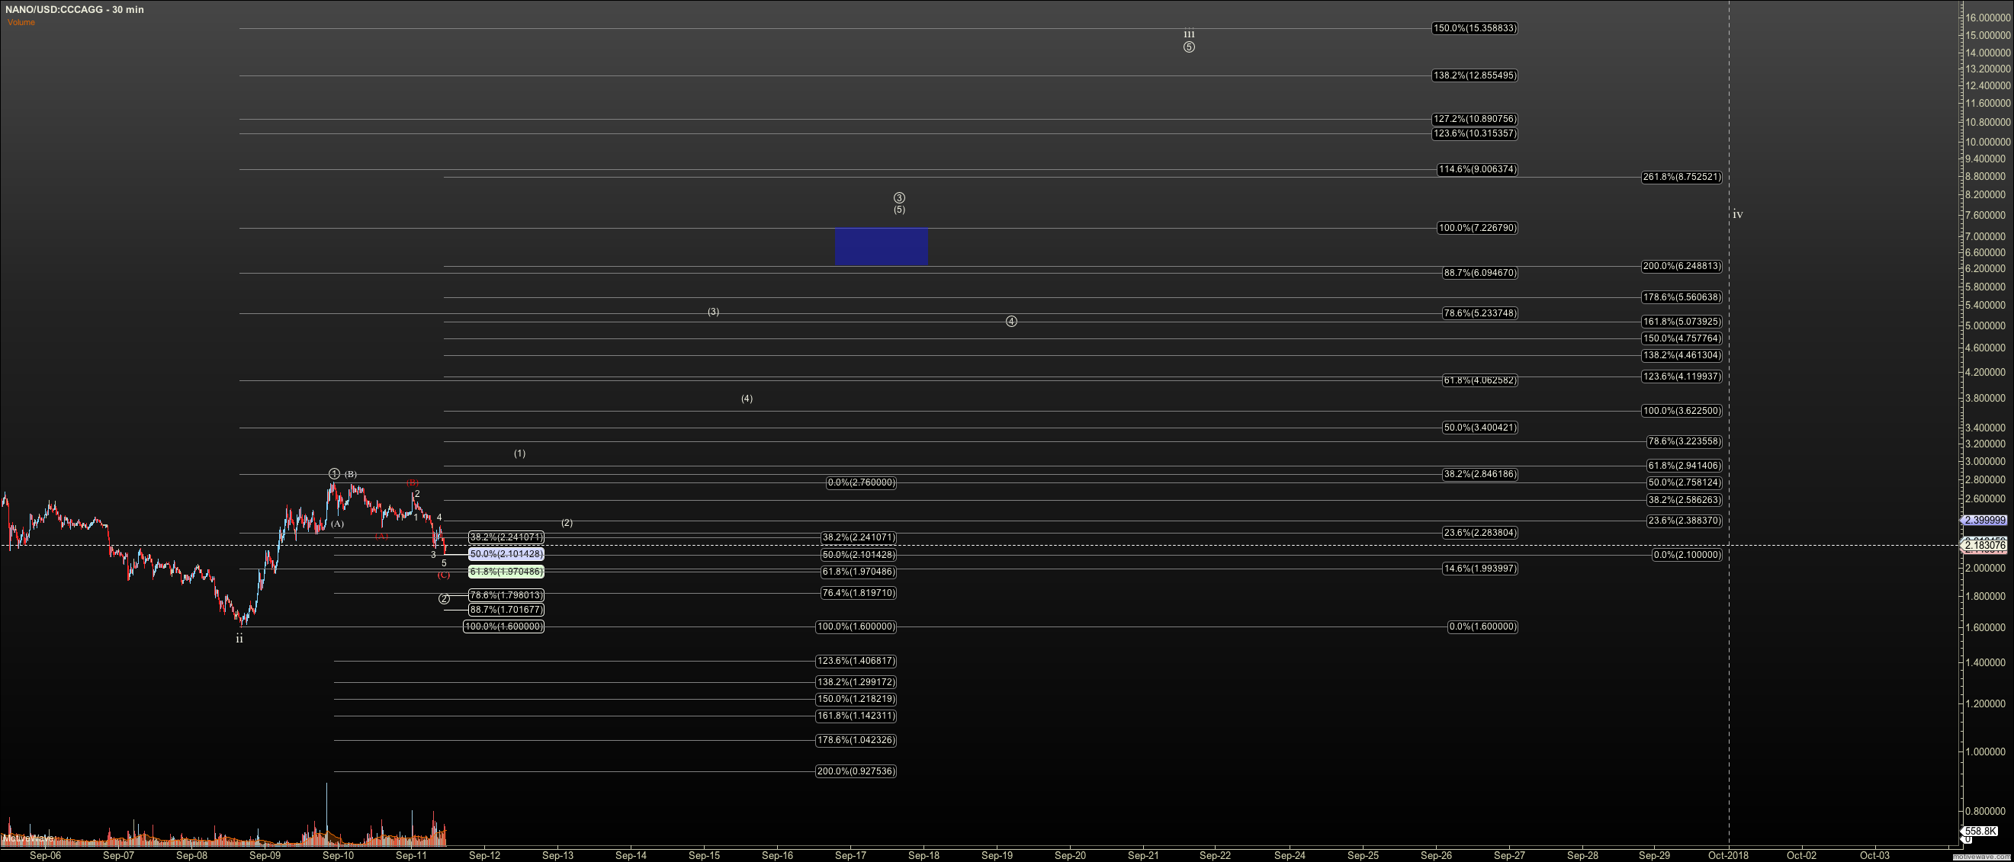
Task: Select the 38.2%(2.586263) level label
Action: pyautogui.click(x=1684, y=500)
